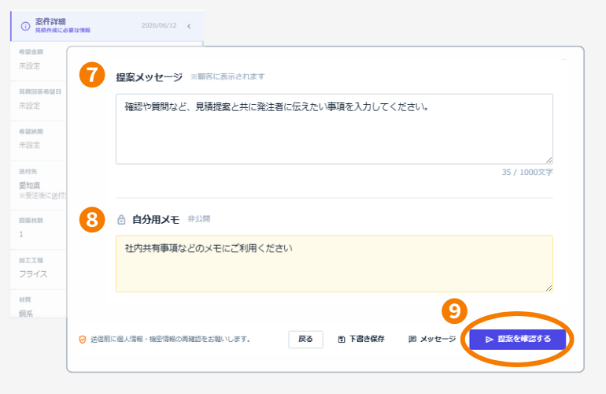Click the lock icon beside 自分用メモ
This screenshot has height=394, width=606.
pos(121,219)
